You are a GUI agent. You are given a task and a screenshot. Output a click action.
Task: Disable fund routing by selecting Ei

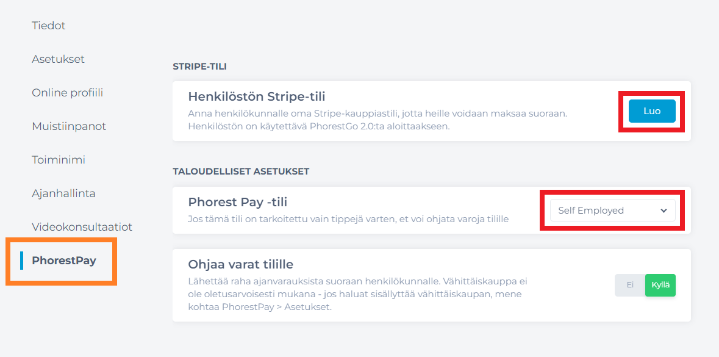click(629, 284)
